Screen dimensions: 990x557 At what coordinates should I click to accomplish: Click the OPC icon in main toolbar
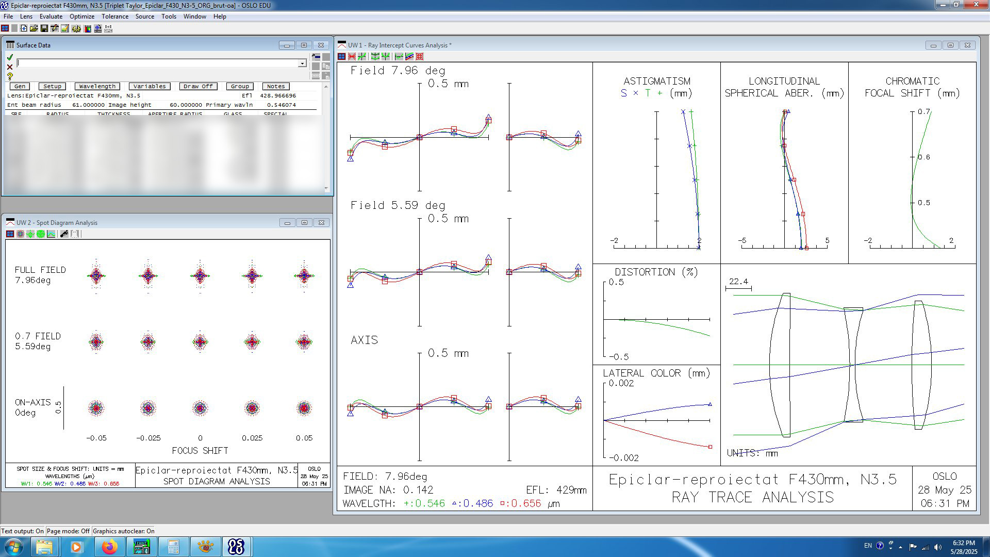(108, 28)
